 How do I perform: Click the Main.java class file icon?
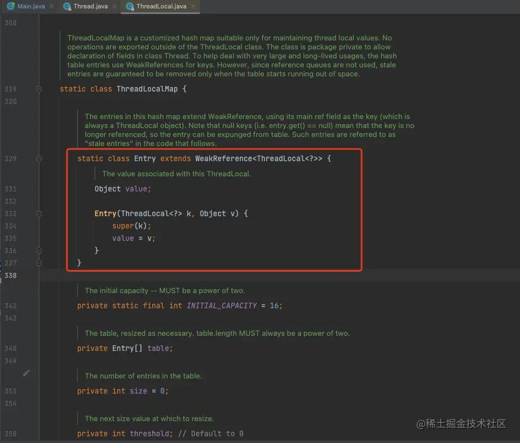(11, 6)
